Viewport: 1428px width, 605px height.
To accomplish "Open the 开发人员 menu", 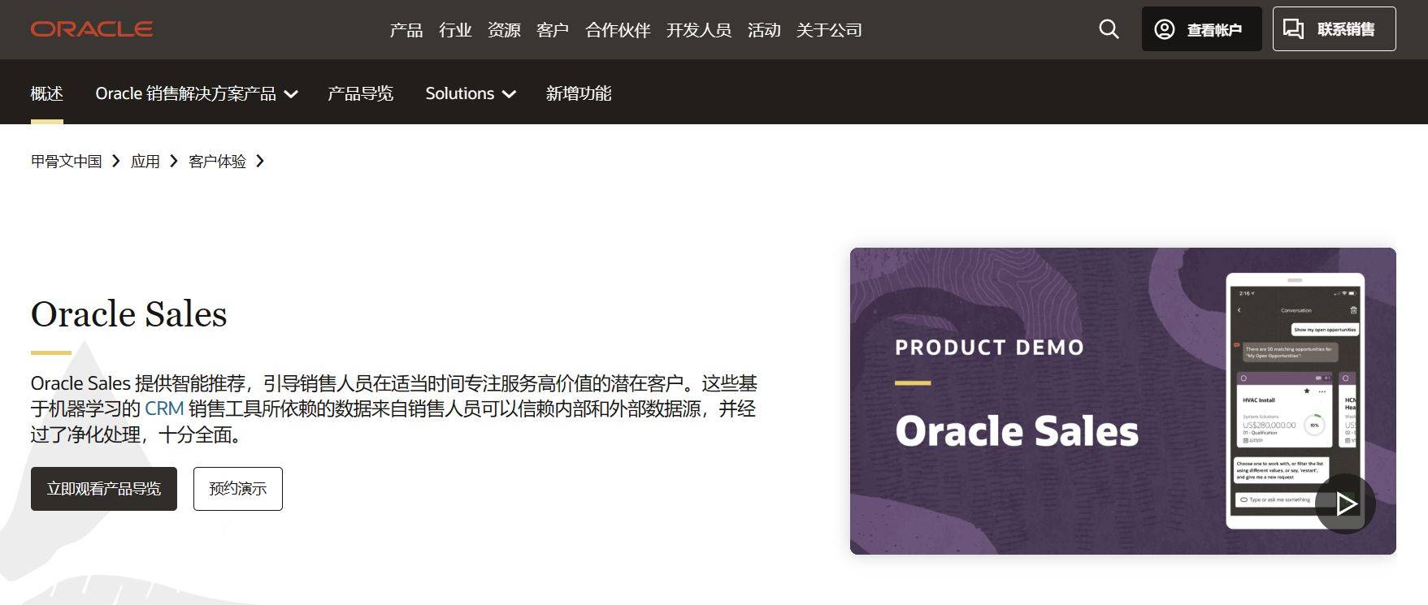I will point(699,30).
